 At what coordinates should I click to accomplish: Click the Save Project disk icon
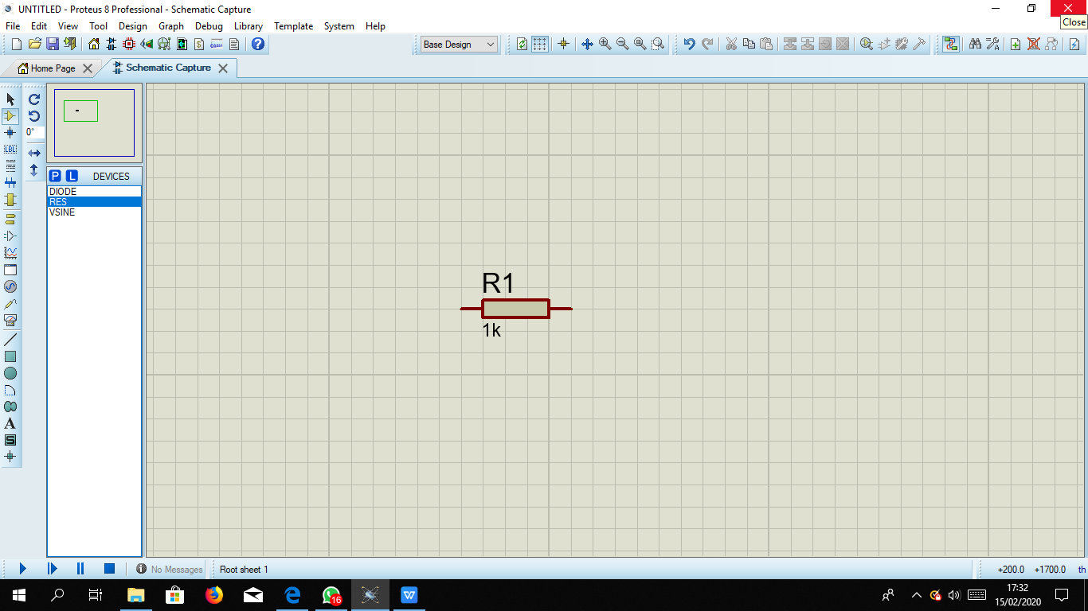tap(52, 45)
